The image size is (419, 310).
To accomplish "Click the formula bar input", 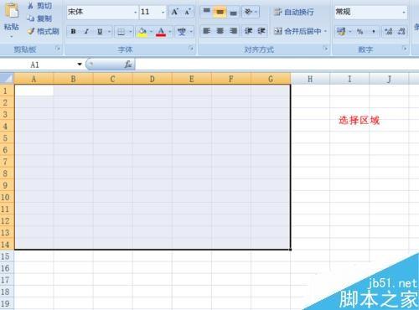I will click(x=277, y=65).
